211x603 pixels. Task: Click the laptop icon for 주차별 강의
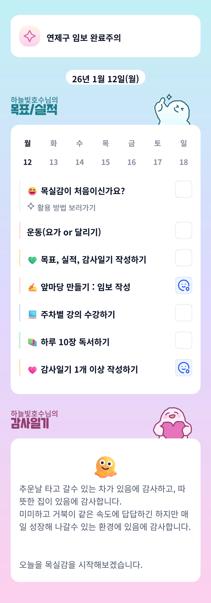(x=32, y=315)
